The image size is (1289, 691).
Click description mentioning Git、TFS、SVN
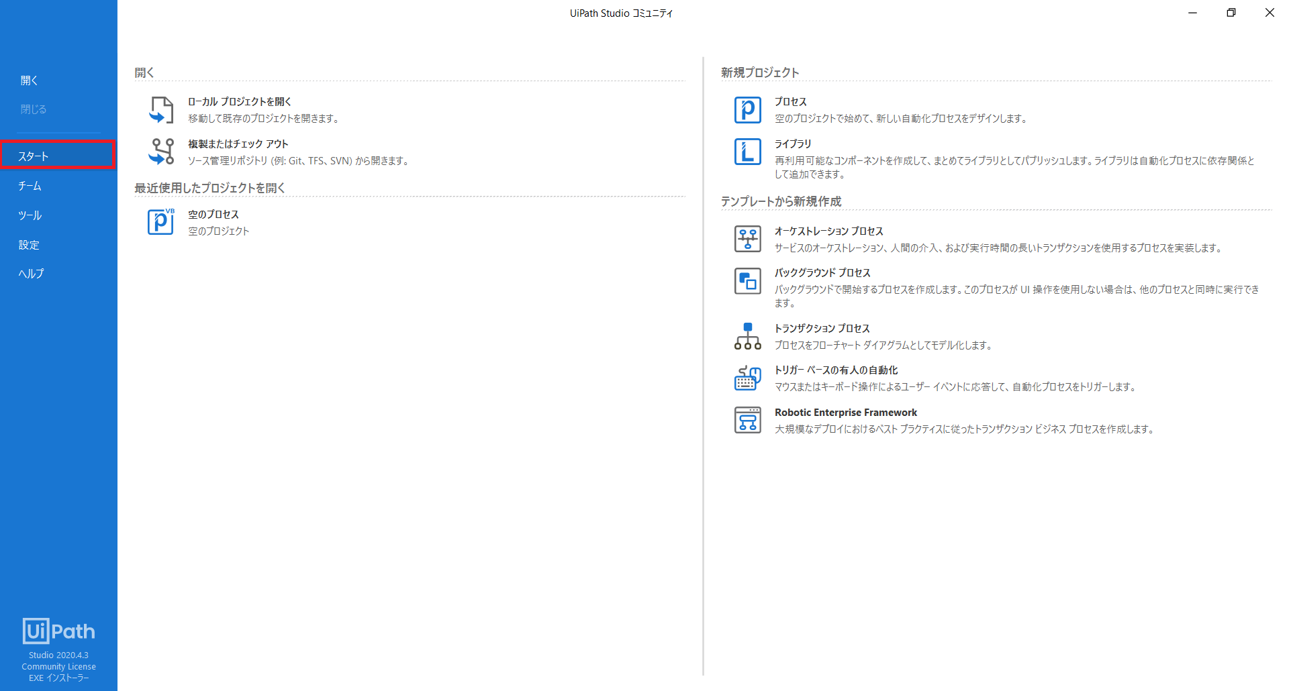(299, 161)
